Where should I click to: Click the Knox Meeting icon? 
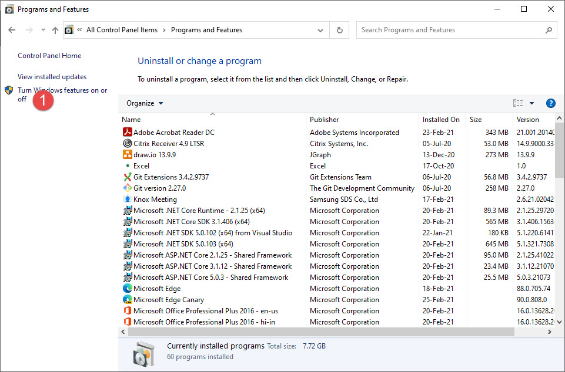(x=127, y=199)
